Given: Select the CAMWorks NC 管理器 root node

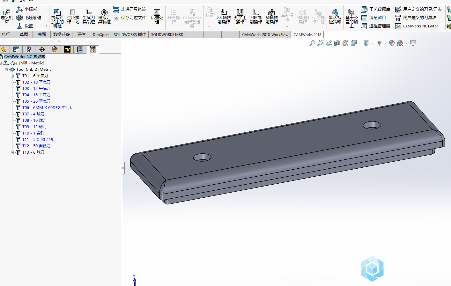Looking at the screenshot, I should pyautogui.click(x=25, y=56).
